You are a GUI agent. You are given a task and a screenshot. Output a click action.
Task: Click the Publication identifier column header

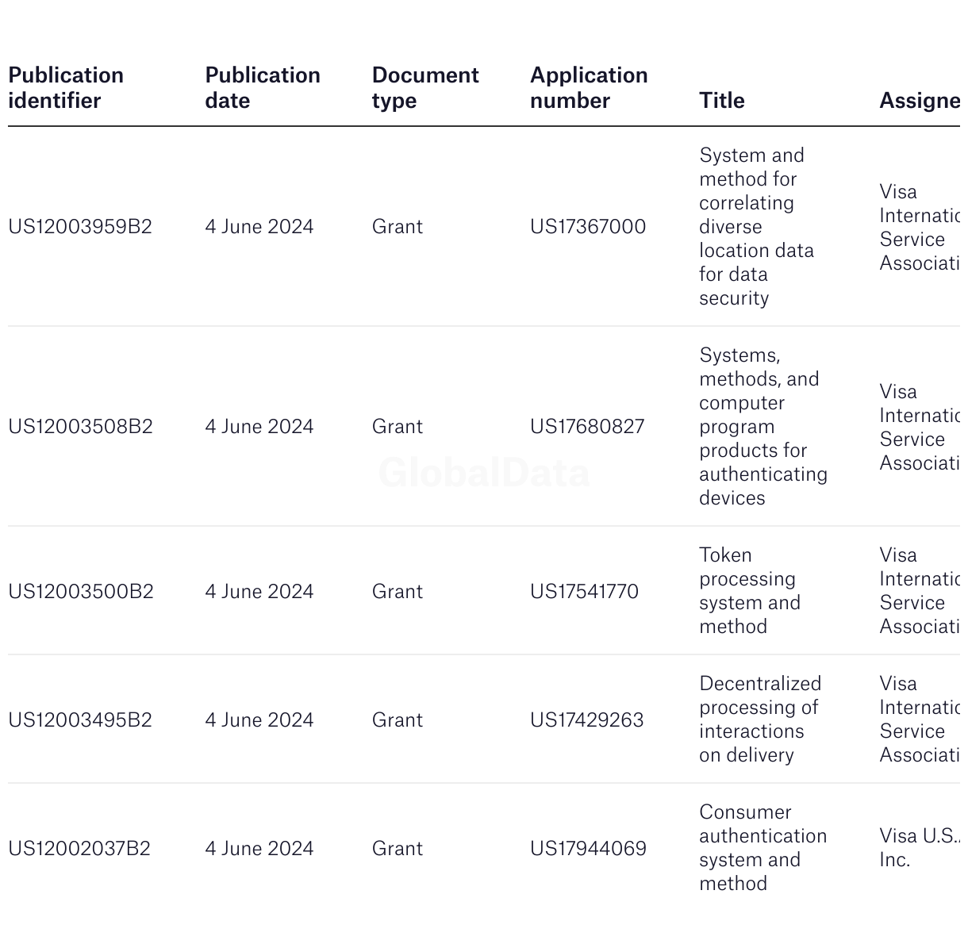(66, 88)
